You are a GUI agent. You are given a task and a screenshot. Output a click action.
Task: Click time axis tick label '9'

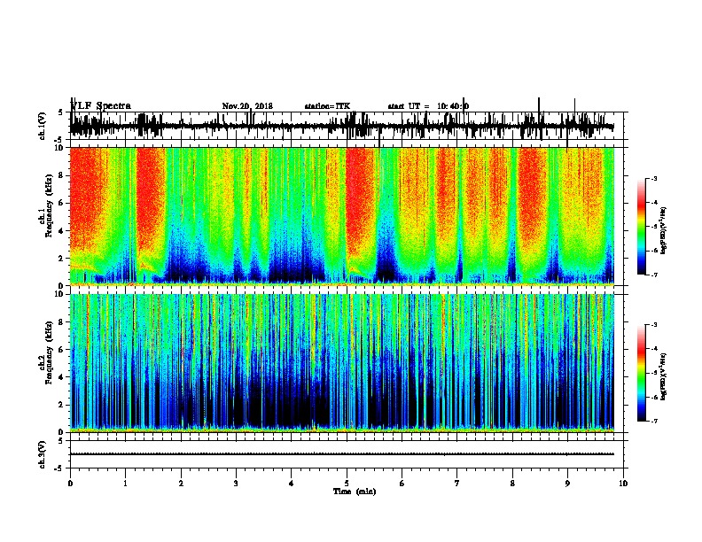(x=567, y=484)
